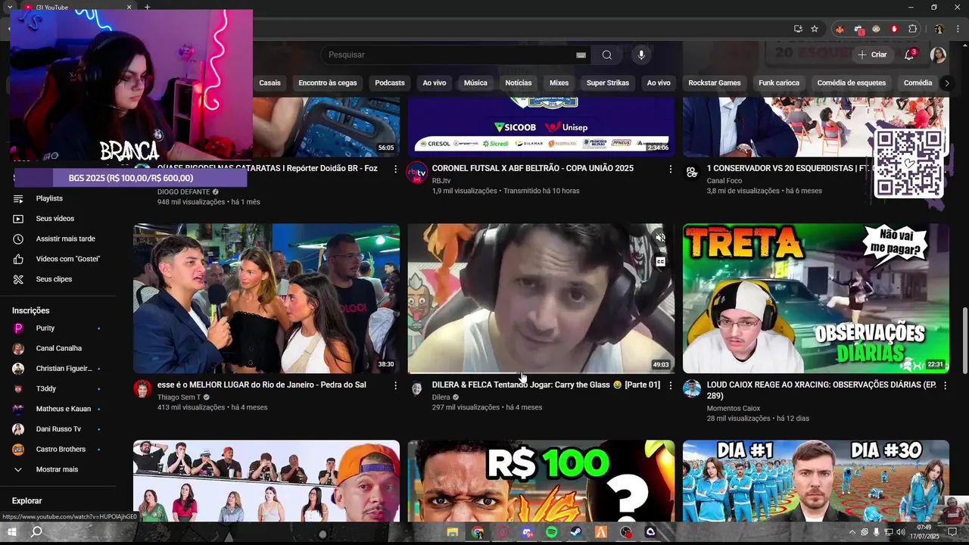Select the Notícias category chip
This screenshot has width=969, height=545.
tap(519, 83)
